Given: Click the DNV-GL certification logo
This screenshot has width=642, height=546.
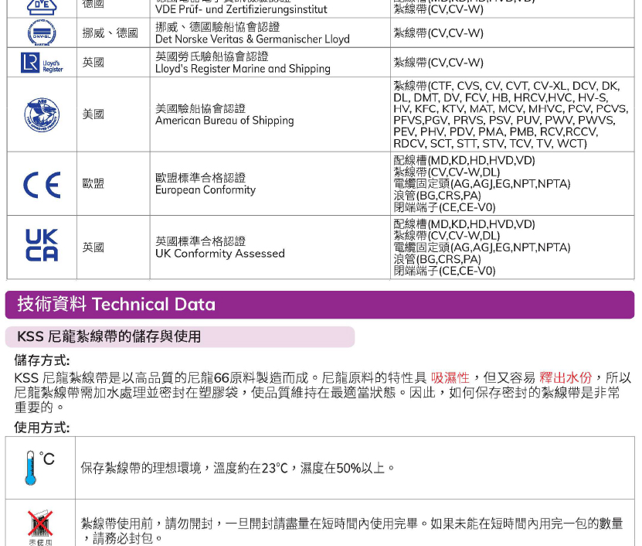Looking at the screenshot, I should (x=42, y=32).
